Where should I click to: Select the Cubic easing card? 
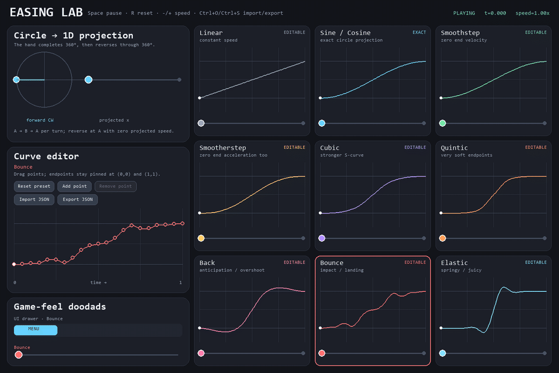pos(373,196)
